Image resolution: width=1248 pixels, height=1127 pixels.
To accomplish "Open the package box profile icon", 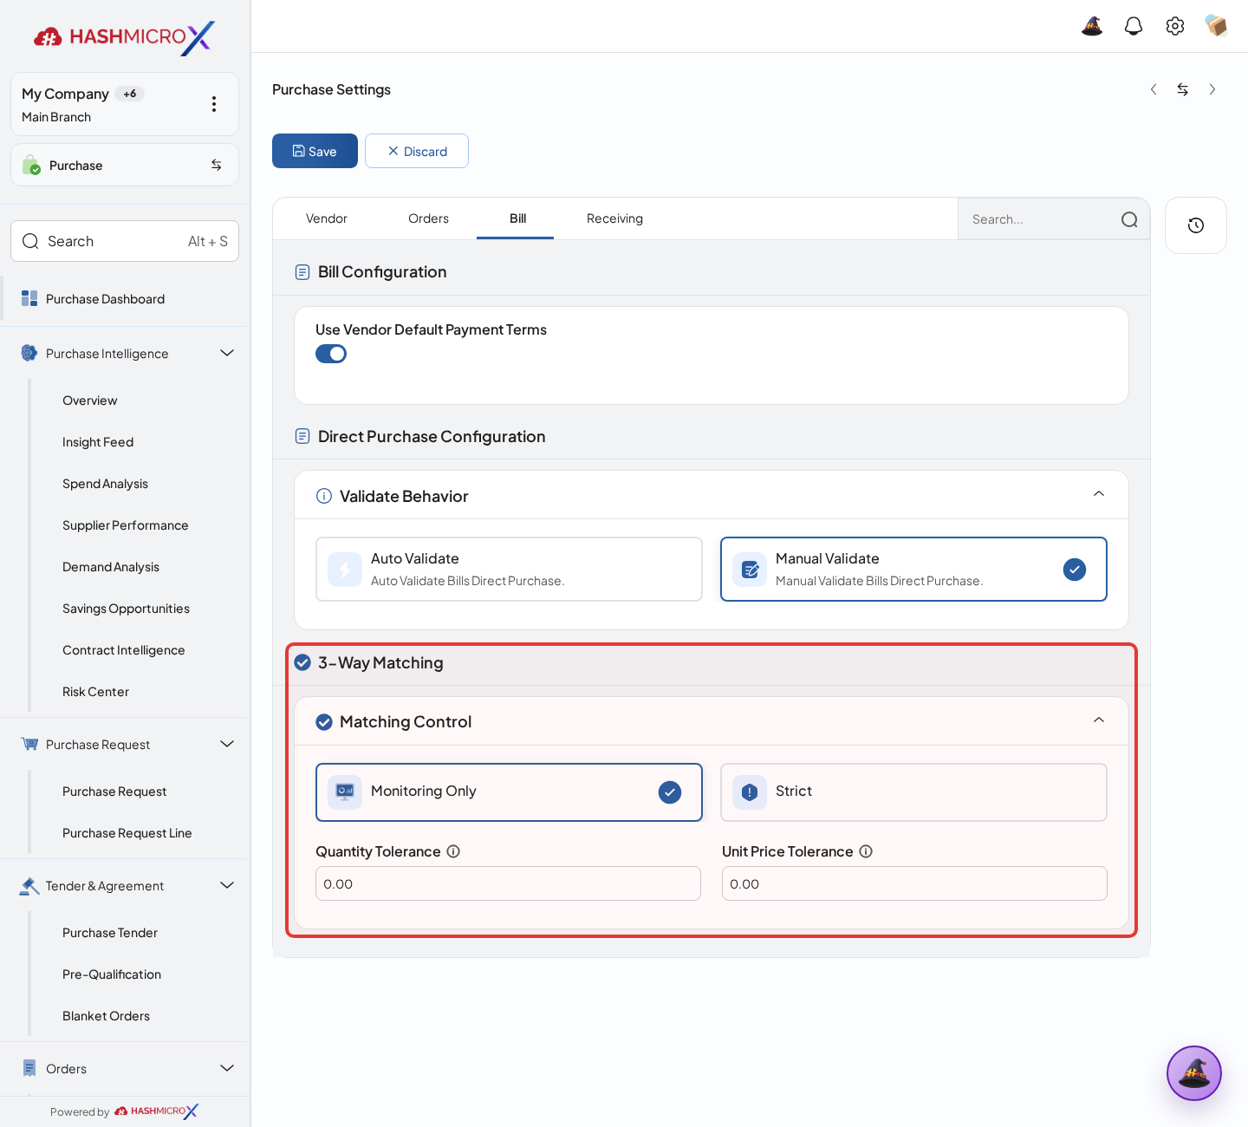I will (1217, 26).
